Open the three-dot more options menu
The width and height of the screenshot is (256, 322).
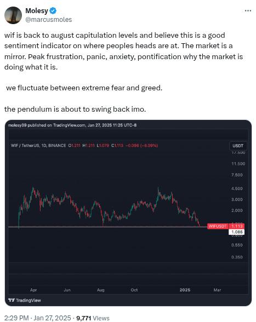[248, 11]
